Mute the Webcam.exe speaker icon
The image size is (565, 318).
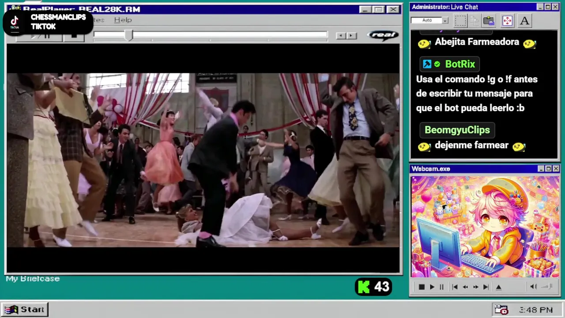coord(533,287)
